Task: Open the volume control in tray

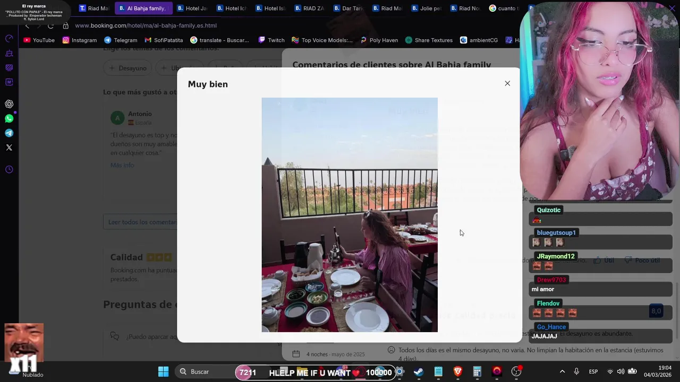Action: point(620,371)
